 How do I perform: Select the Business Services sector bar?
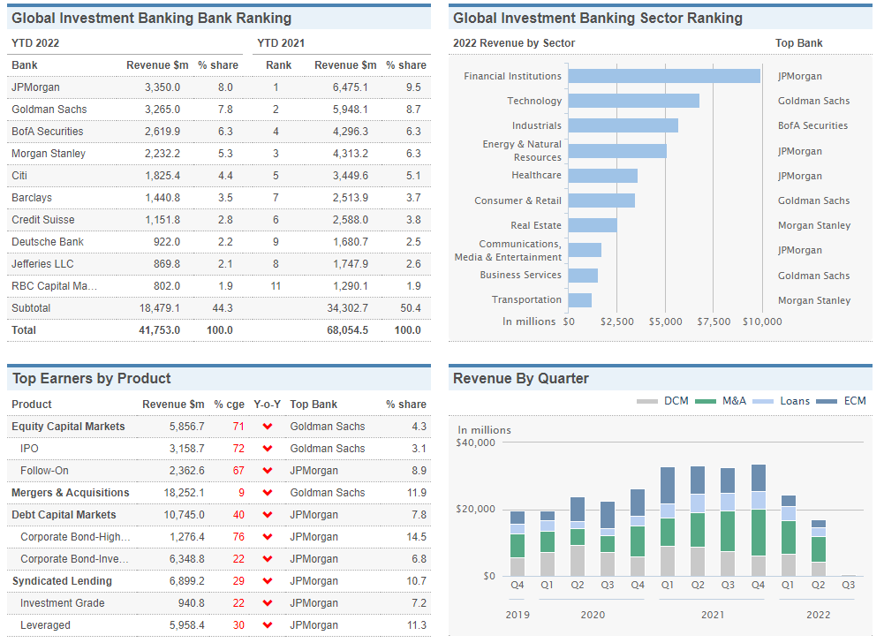tap(583, 276)
